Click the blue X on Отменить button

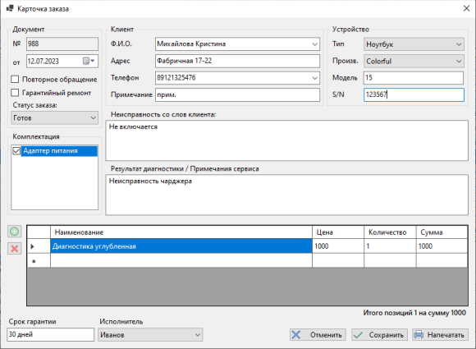click(296, 335)
